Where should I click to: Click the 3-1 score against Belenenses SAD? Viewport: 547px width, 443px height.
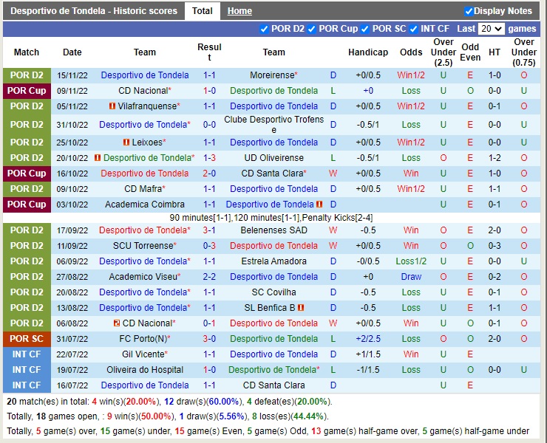click(x=209, y=230)
